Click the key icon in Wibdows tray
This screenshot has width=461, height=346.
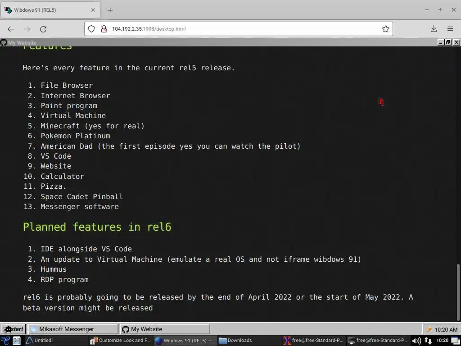point(429,329)
